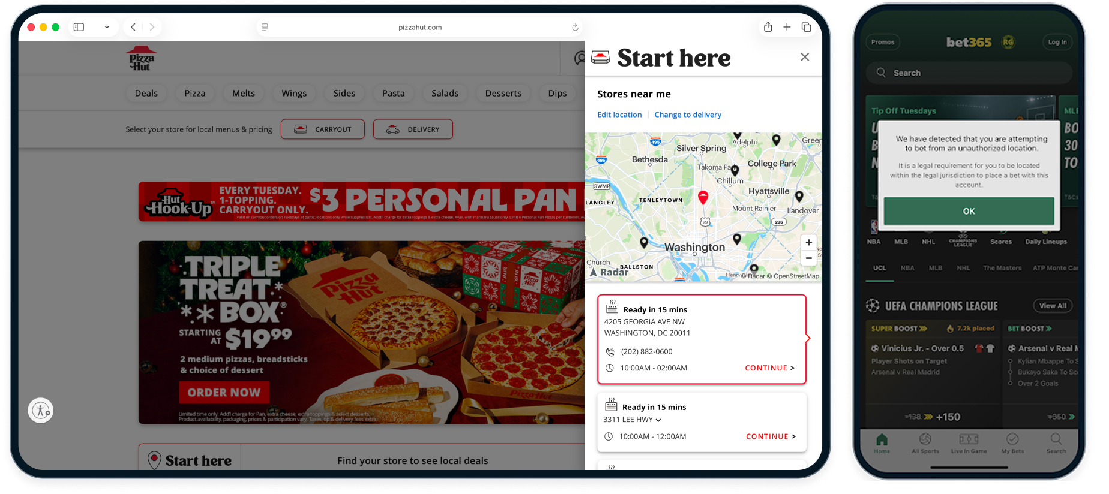Click Change to delivery link
Image resolution: width=1109 pixels, height=494 pixels.
(x=688, y=115)
